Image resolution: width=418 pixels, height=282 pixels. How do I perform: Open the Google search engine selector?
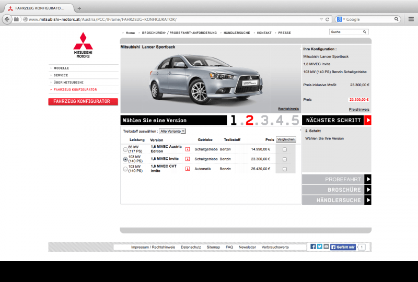341,19
